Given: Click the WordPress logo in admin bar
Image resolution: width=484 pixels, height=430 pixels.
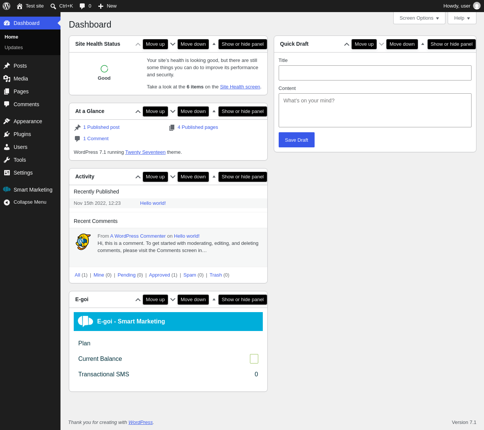Looking at the screenshot, I should point(6,6).
